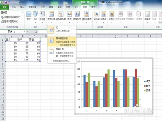This screenshot has width=162, height=121.
Task: Click the 绘图区 plot area icon
Action: click(112, 17)
